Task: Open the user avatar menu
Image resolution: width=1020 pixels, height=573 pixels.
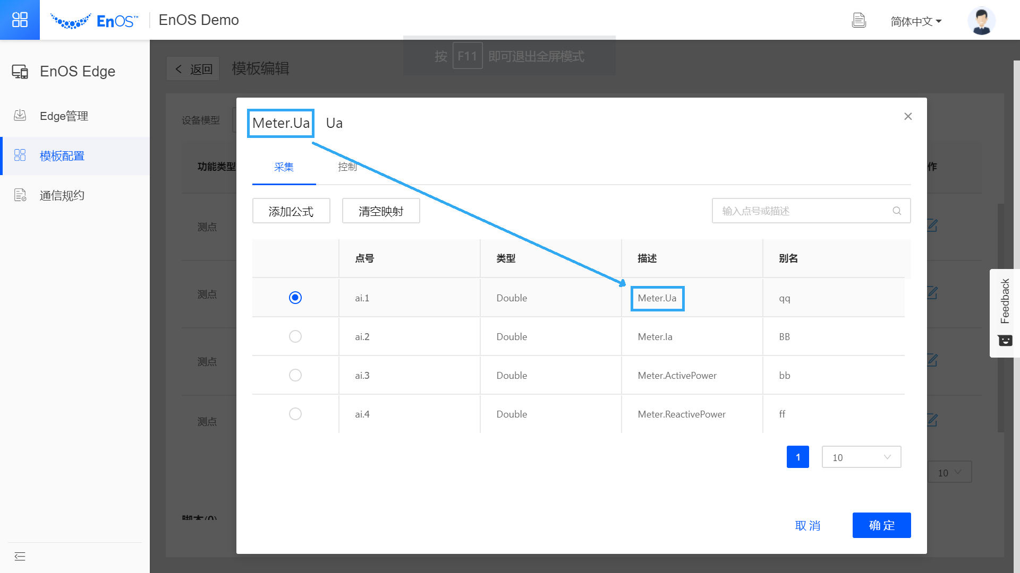Action: tap(981, 21)
